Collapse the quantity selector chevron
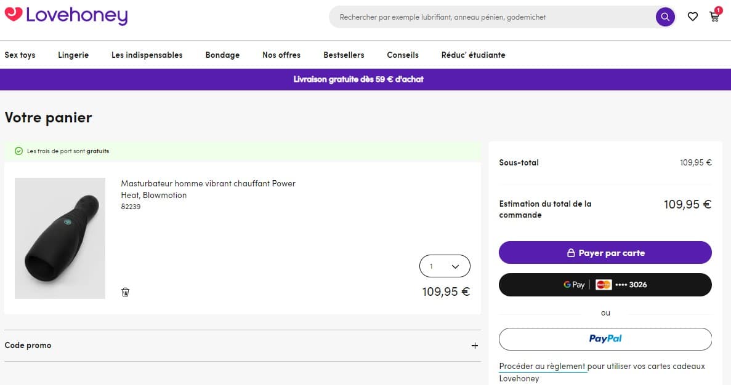This screenshot has height=385, width=731. (454, 266)
